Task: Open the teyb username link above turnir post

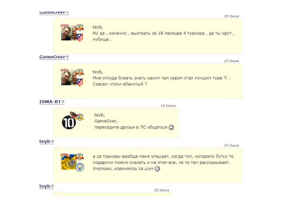Action: [45, 141]
